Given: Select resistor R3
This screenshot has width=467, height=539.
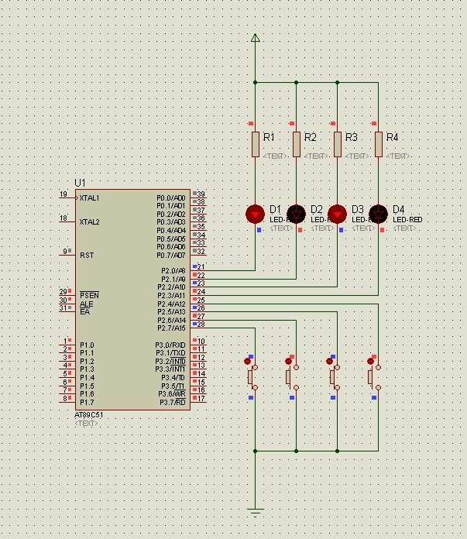Looking at the screenshot, I should pos(337,143).
